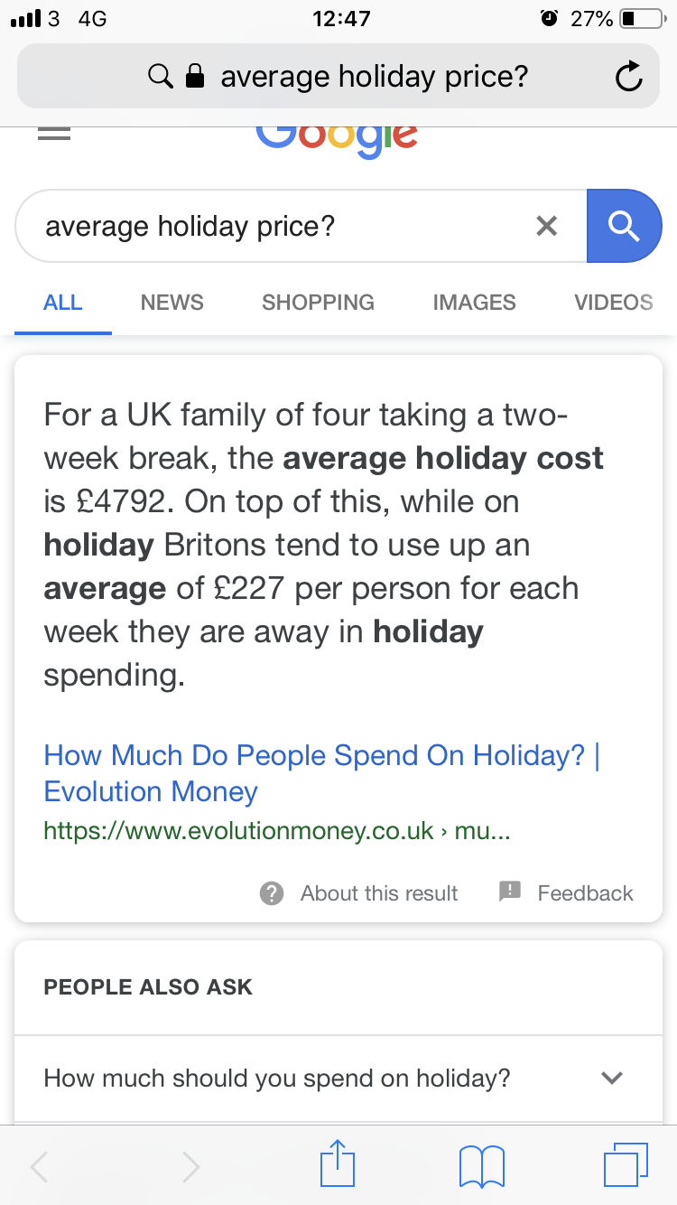Viewport: 677px width, 1205px height.
Task: Reload the page with the refresh icon
Action: click(x=628, y=77)
